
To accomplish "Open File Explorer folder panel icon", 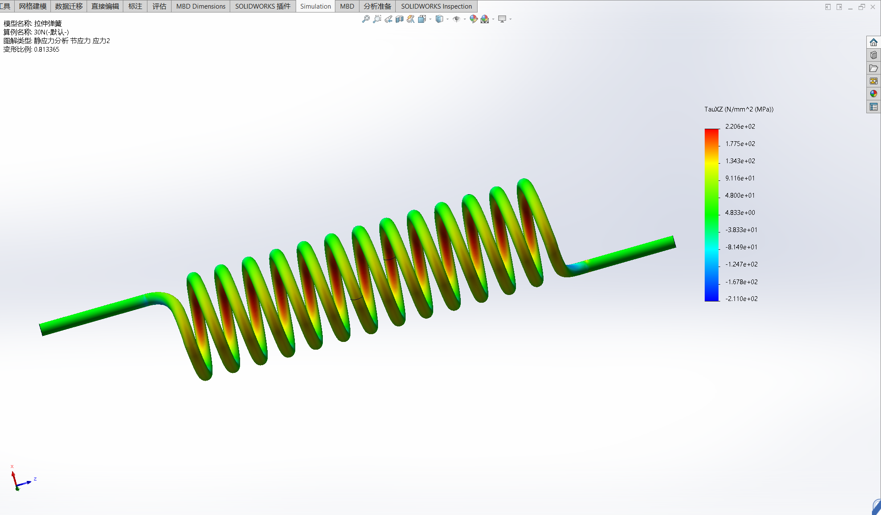I will [x=873, y=68].
